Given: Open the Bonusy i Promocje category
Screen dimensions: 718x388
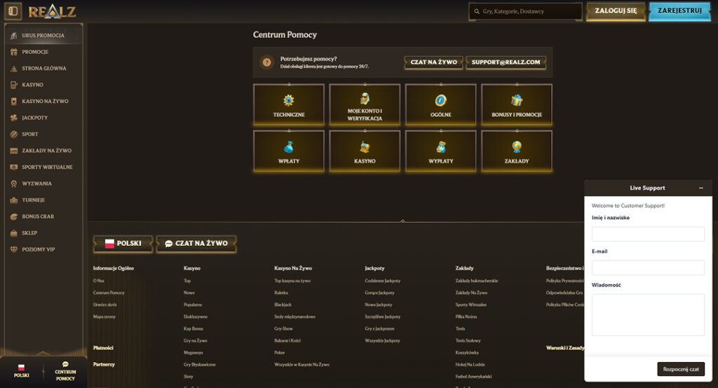Looking at the screenshot, I should click(x=517, y=105).
